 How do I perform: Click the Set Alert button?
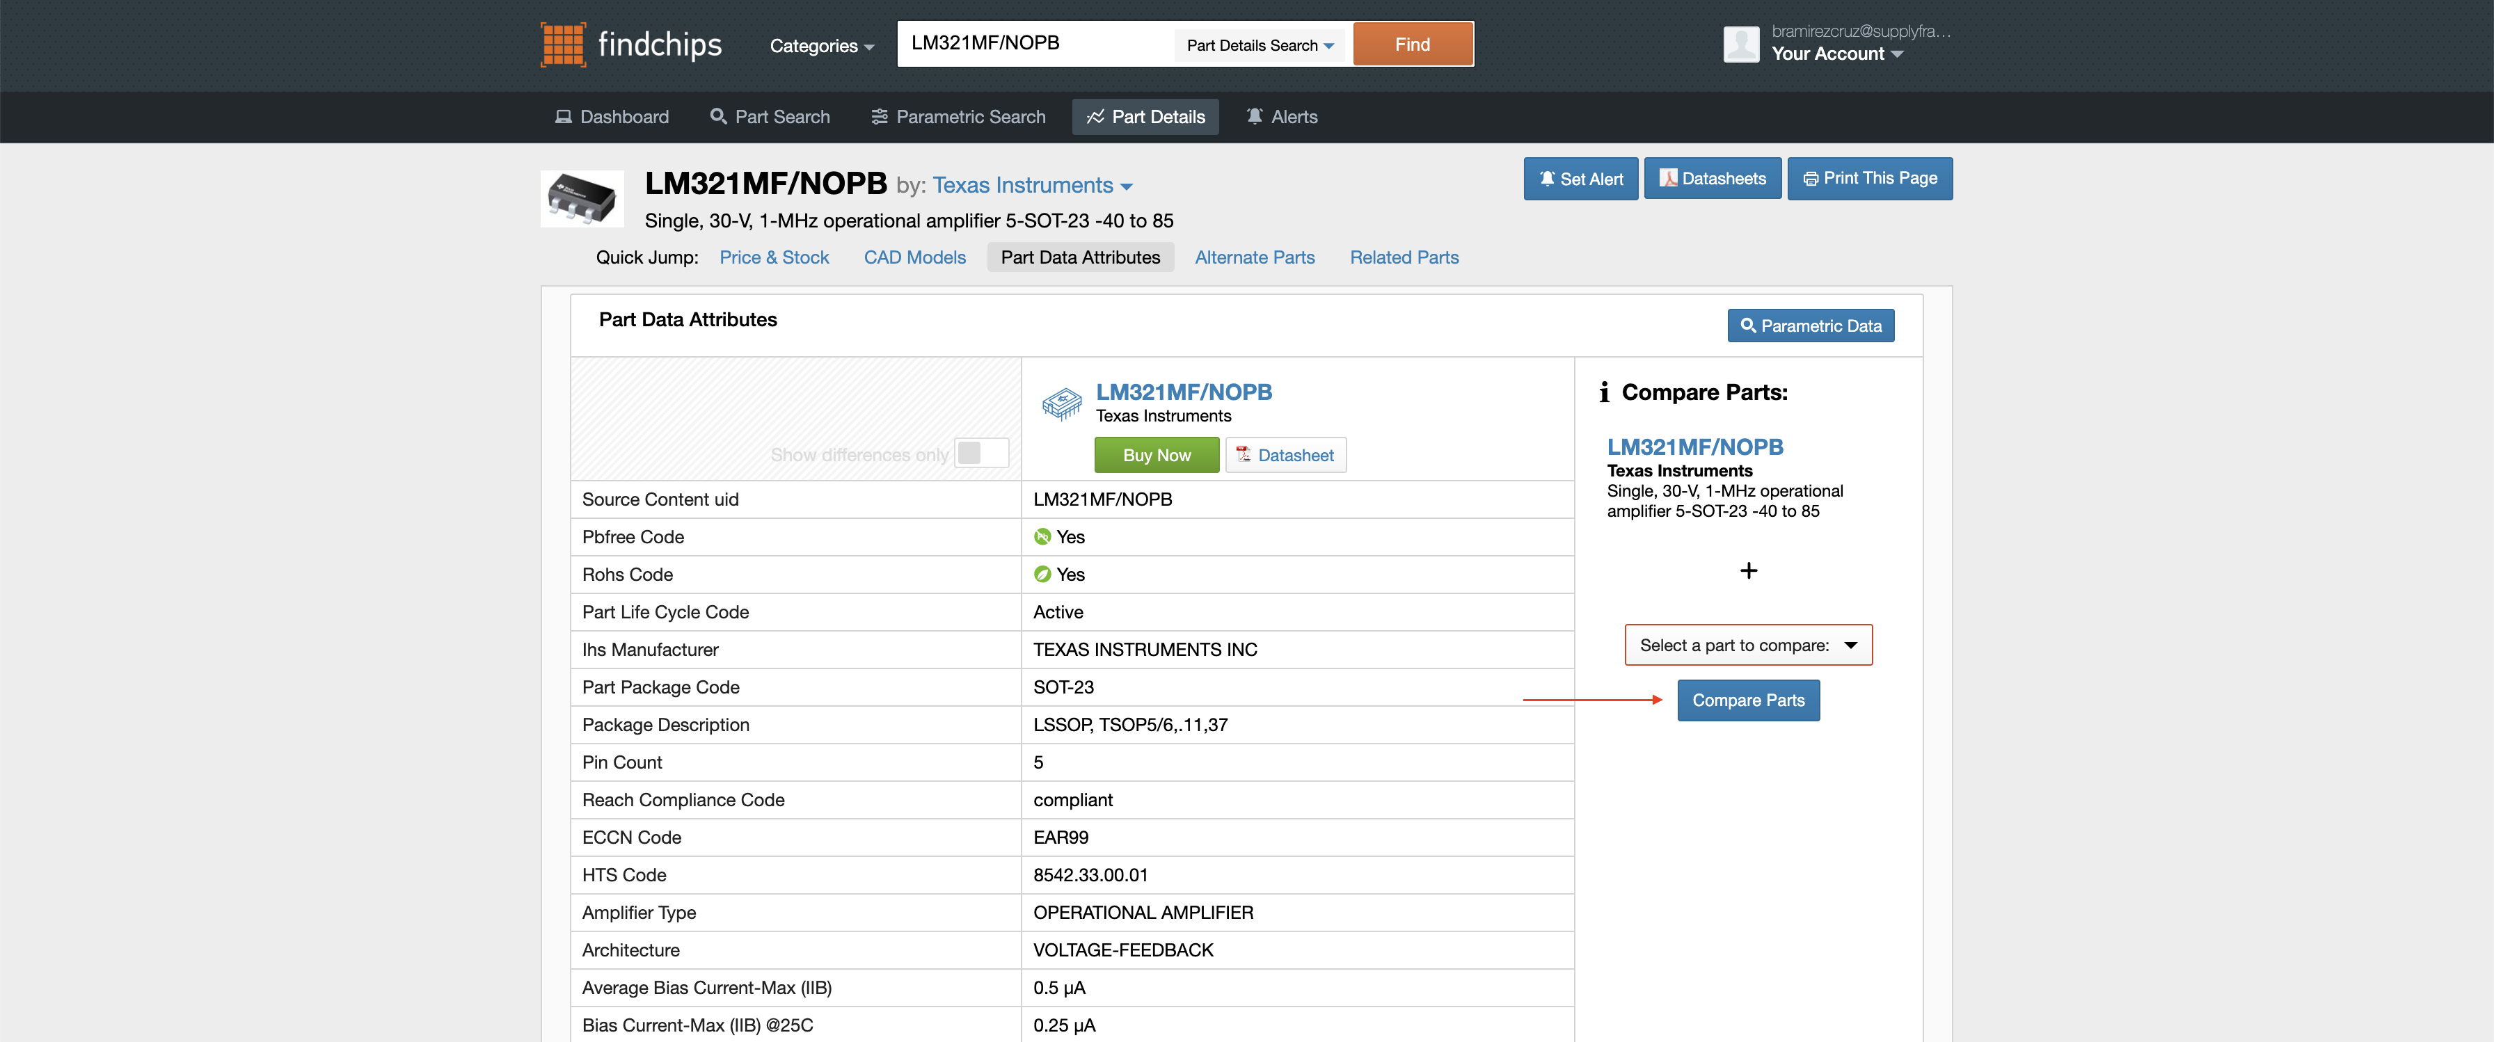point(1580,179)
